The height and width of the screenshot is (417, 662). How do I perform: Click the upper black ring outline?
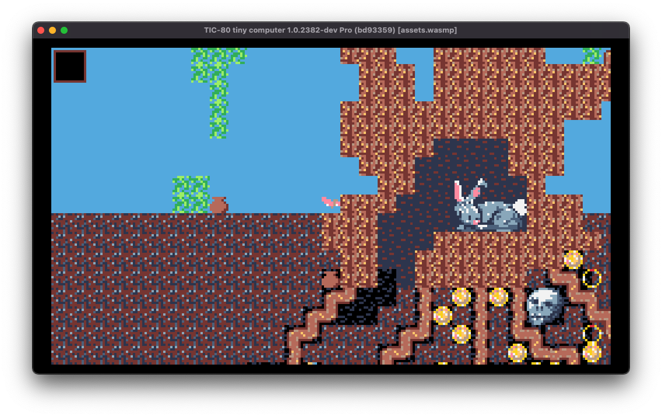tap(591, 278)
